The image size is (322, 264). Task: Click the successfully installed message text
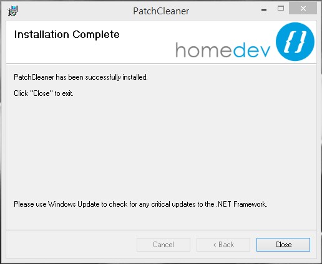(80, 77)
